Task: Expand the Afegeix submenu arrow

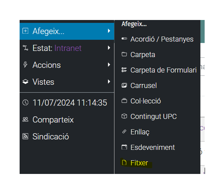Action: [x=109, y=31]
